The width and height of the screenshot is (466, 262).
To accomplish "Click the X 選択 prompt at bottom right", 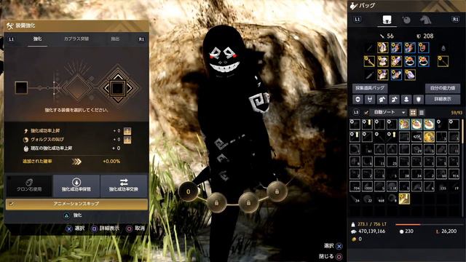I will pos(333,246).
